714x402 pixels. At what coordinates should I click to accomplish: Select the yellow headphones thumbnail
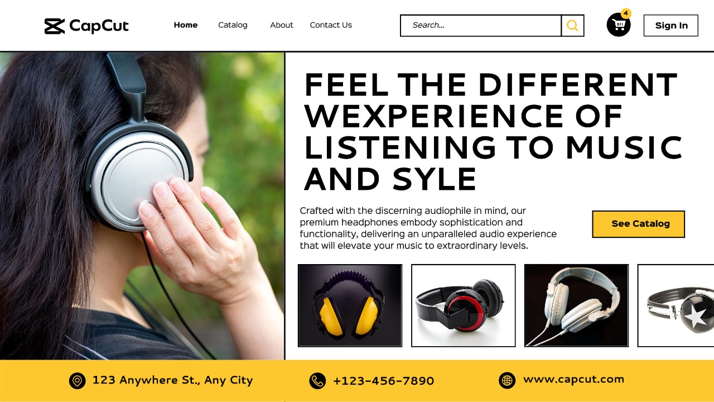pyautogui.click(x=350, y=305)
